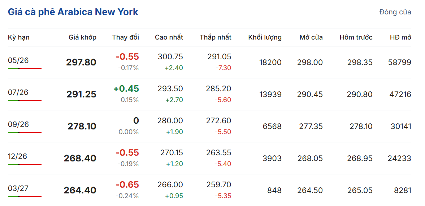Select the 09/26 contract term
The width and height of the screenshot is (425, 206).
[18, 124]
